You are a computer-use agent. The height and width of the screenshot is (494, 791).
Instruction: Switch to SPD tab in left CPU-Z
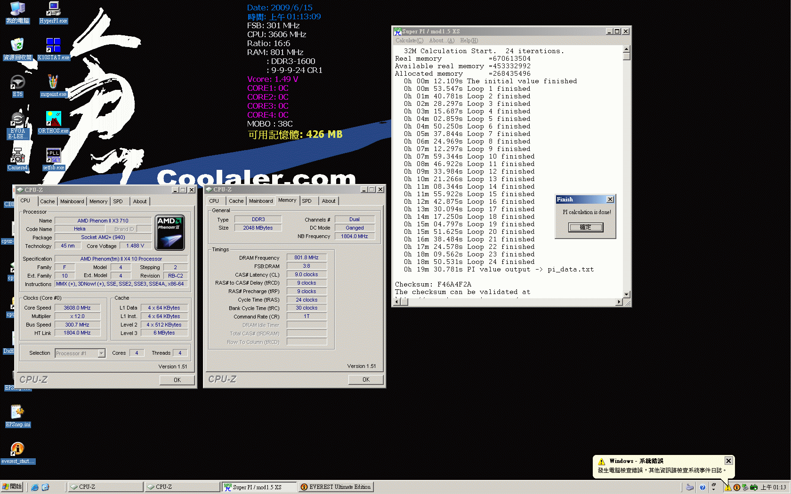118,201
